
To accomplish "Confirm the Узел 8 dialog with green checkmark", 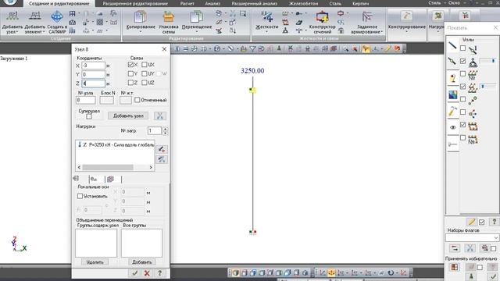I will [x=134, y=273].
